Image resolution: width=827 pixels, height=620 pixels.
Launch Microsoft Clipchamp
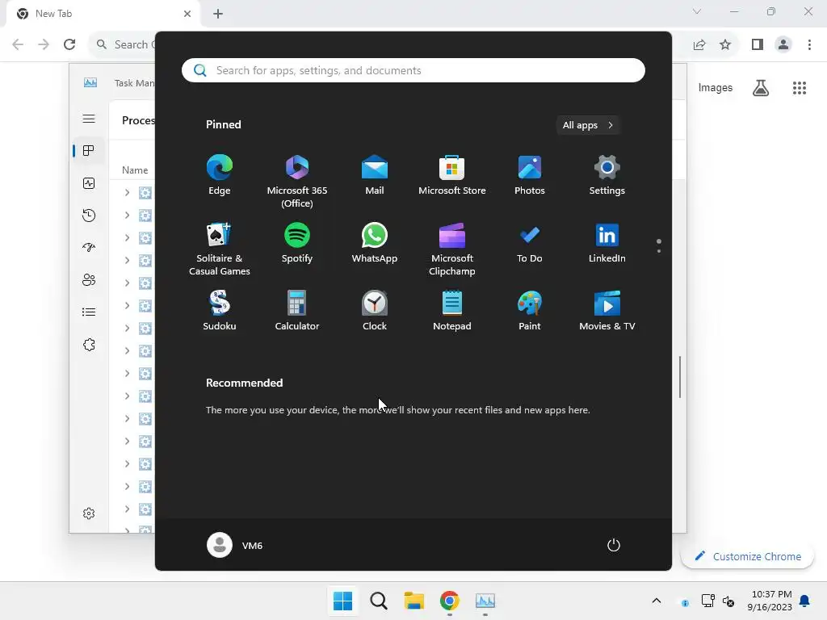pos(452,249)
